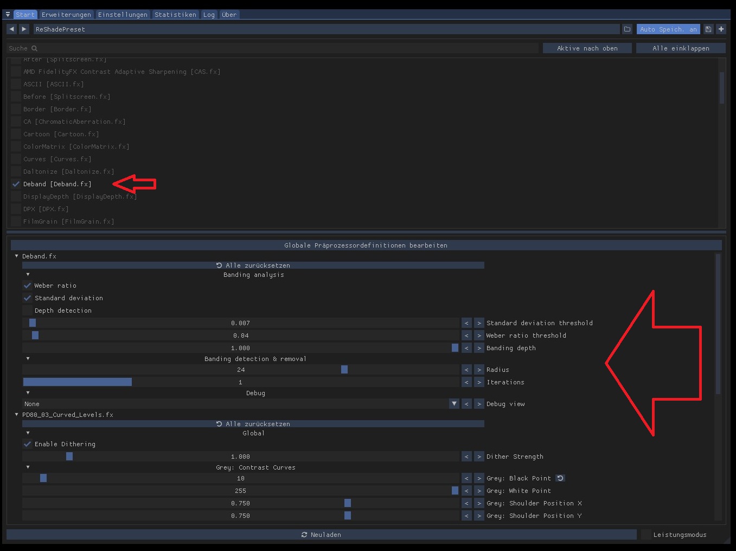Enable the Cartoon [Cartoon.fx] effect checkbox
Viewport: 736px width, 551px height.
click(16, 134)
